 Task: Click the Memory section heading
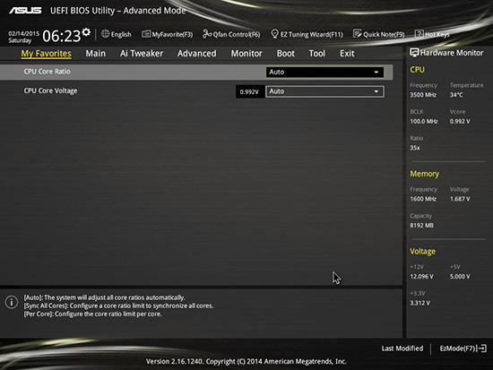click(x=425, y=174)
